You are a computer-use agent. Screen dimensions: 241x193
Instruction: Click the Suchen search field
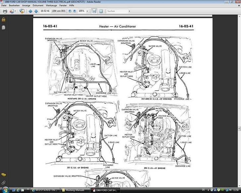coord(117,11)
